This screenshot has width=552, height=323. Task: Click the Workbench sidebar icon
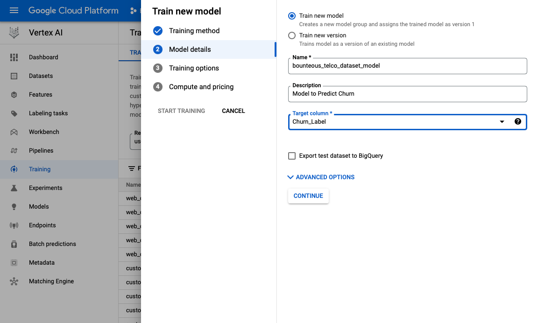(14, 132)
